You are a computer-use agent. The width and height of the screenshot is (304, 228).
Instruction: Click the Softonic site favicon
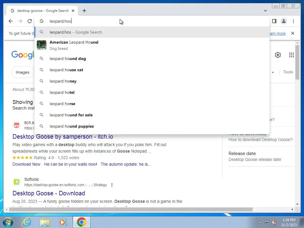pyautogui.click(x=17, y=182)
